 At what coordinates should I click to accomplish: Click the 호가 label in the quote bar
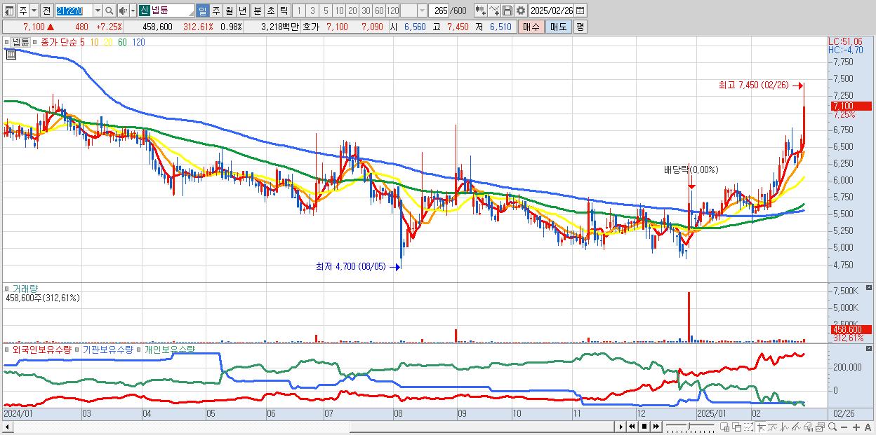click(310, 27)
